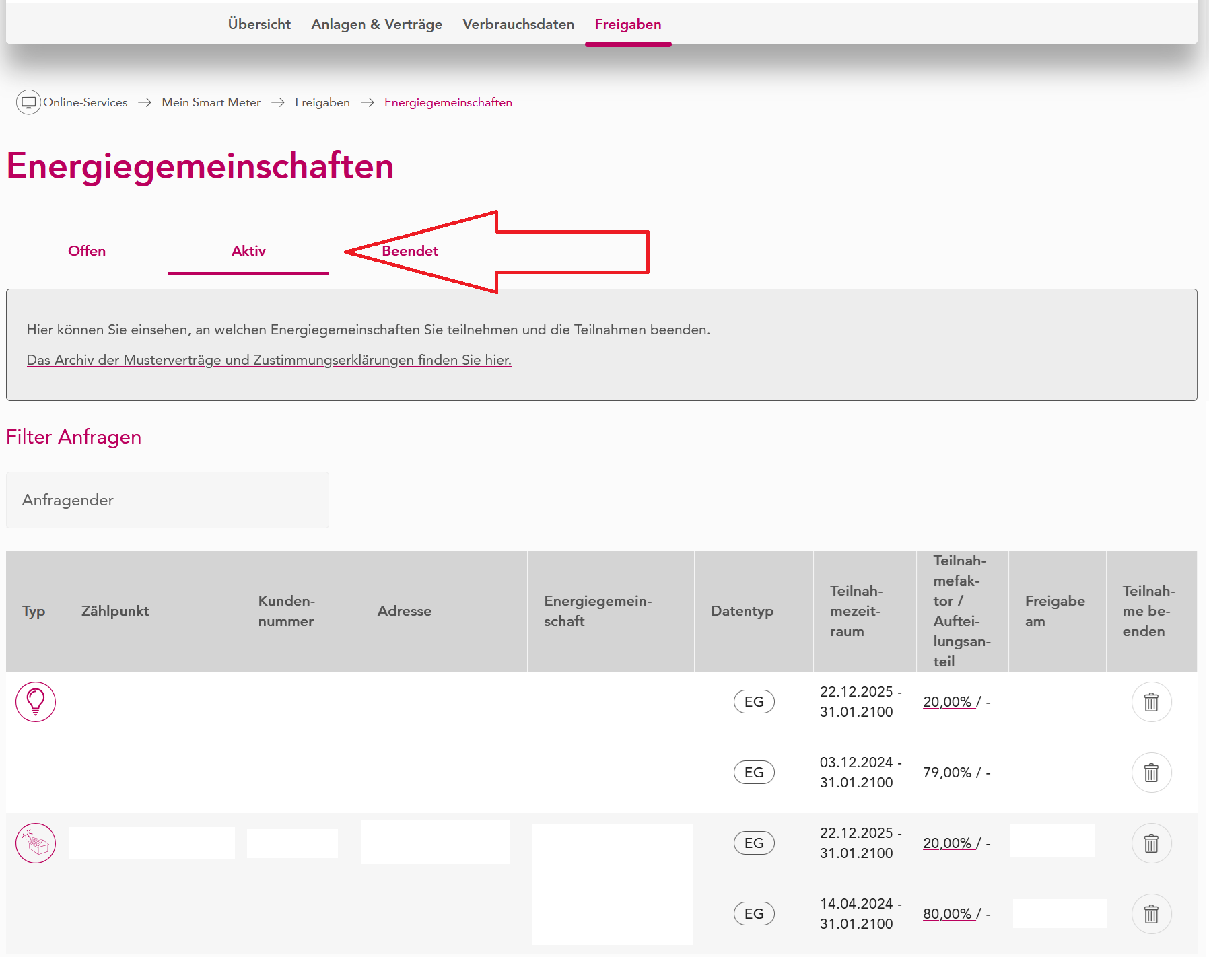Click the trash icon for the 22.12.2025 lightbulb row
Screen dimensions: 1209x957
[1151, 702]
